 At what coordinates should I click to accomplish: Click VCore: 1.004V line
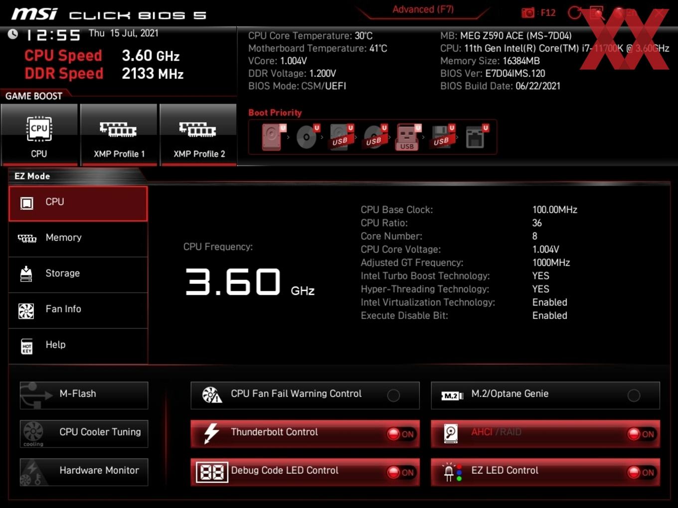point(278,61)
